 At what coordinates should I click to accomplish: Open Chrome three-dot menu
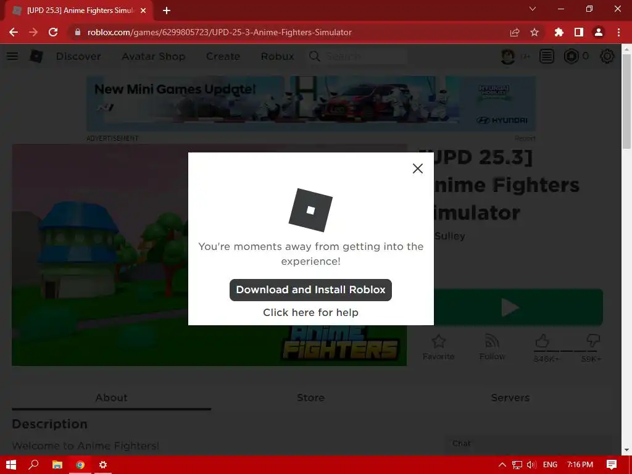618,32
